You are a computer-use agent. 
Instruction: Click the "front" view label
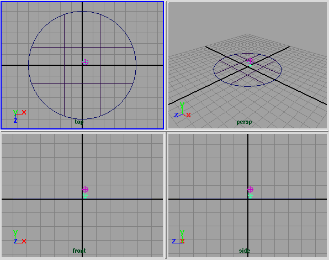(x=79, y=251)
